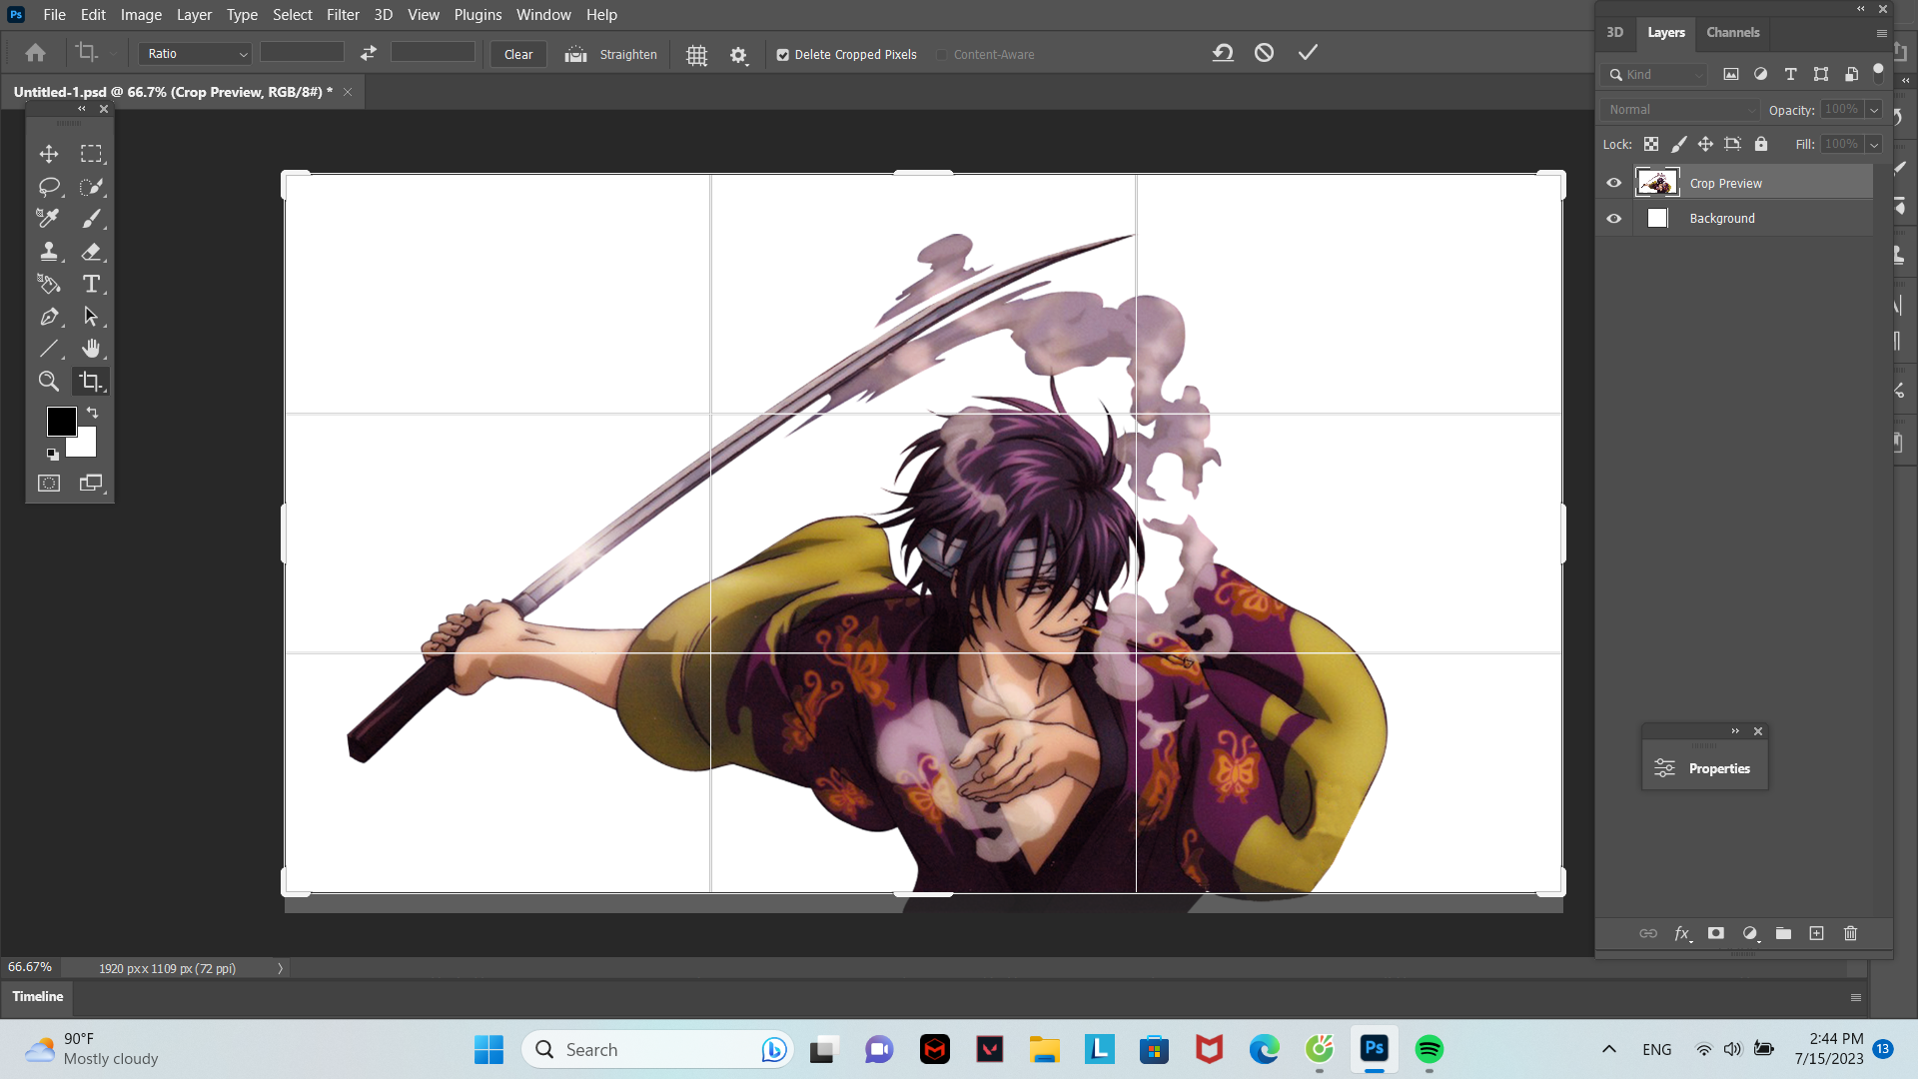Switch to the Channels tab

1732,32
